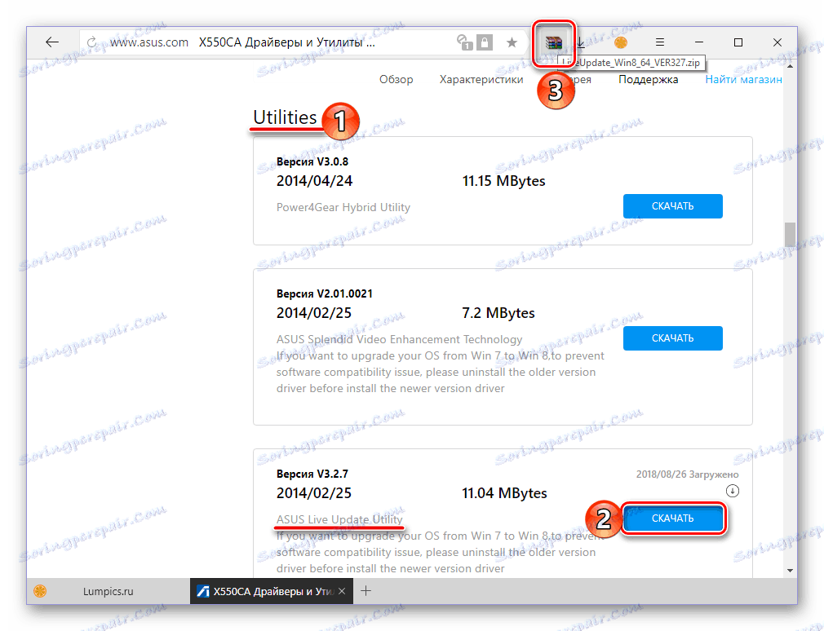Viewport: 824px width, 631px height.
Task: Click the scrollbar down arrow
Action: [790, 571]
